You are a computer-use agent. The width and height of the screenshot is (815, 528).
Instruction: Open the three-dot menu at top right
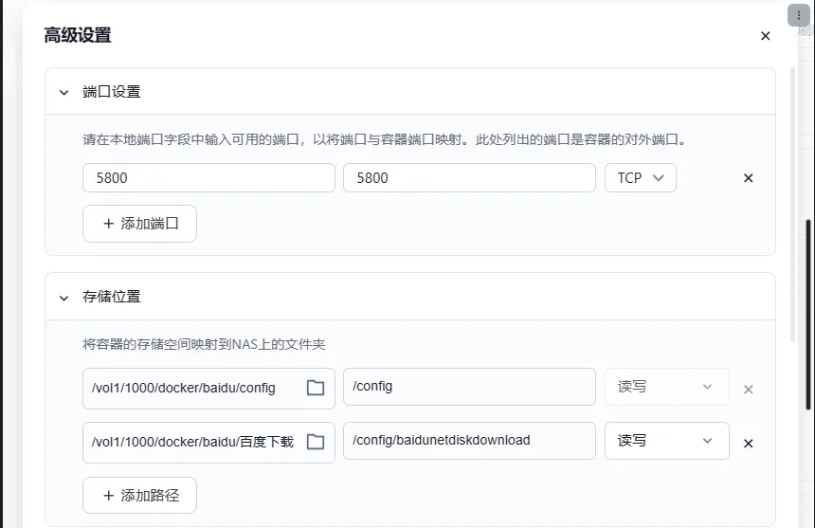(798, 16)
